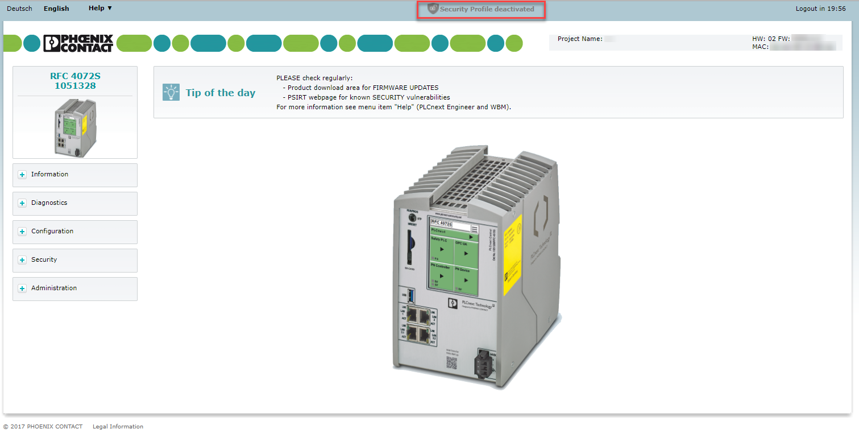Click the HW: 02 FW: text
Image resolution: width=859 pixels, height=437 pixels.
point(771,39)
